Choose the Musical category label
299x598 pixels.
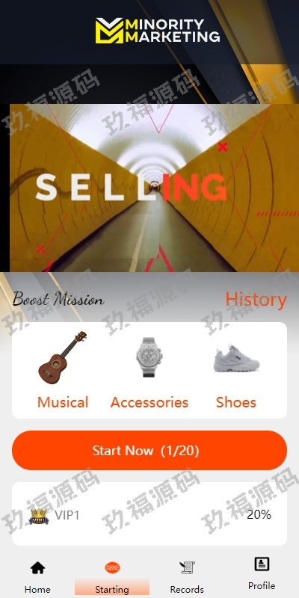click(x=63, y=402)
